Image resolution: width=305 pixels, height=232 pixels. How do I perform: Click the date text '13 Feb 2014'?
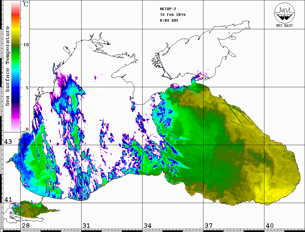pos(173,15)
